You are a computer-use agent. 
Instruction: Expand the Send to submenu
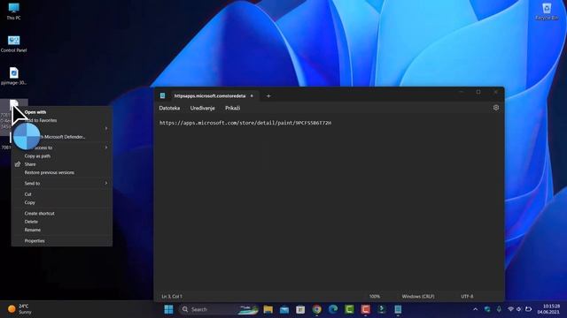[x=62, y=184]
